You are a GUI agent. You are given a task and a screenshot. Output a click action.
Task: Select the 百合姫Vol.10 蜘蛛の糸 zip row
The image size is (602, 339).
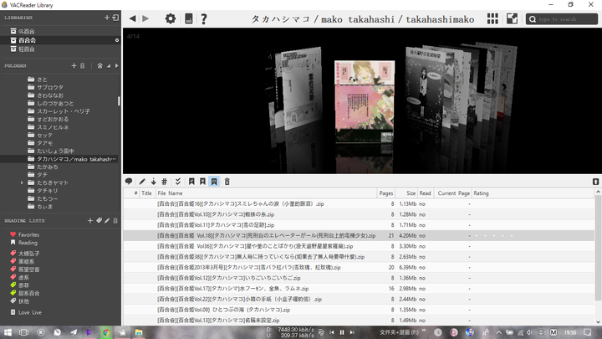[359, 214]
